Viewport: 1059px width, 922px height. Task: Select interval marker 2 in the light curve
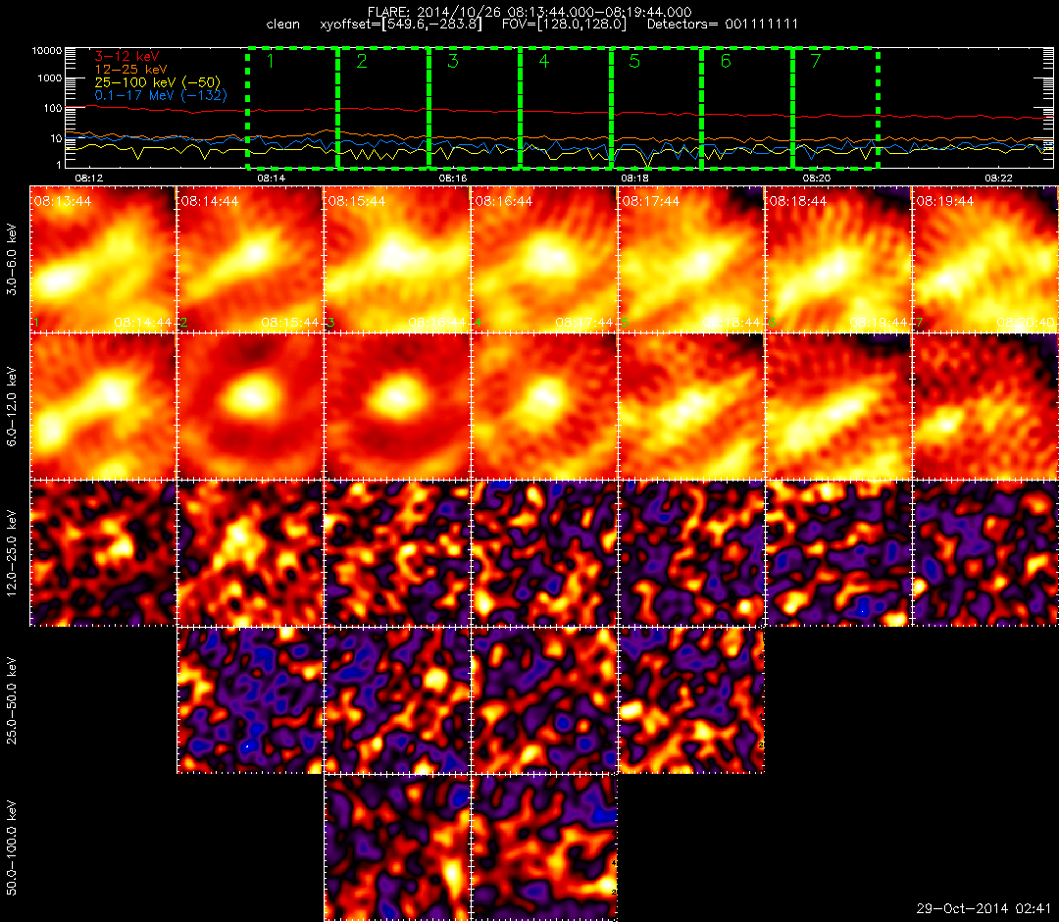coord(361,62)
